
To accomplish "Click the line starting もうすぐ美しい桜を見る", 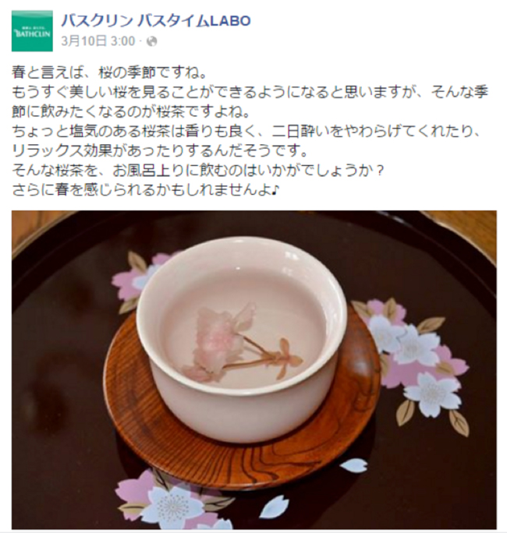I will pos(250,92).
